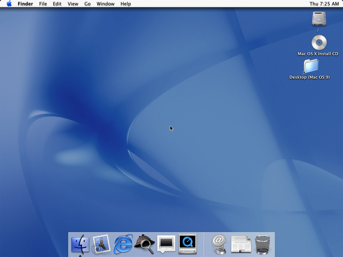Click the menu bar clock showing Thu 7:25 AM
Viewport: 343px width, 257px height.
click(324, 4)
